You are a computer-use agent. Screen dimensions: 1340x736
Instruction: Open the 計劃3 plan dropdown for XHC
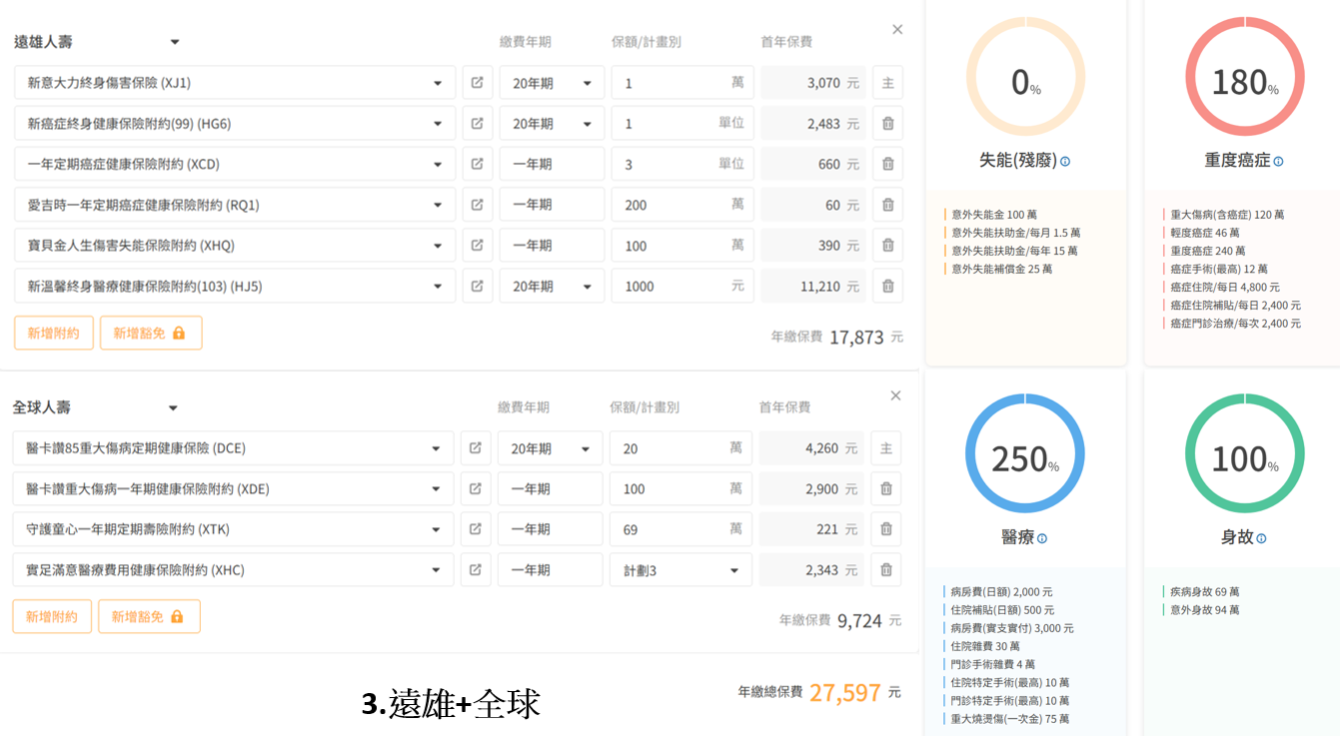click(680, 570)
